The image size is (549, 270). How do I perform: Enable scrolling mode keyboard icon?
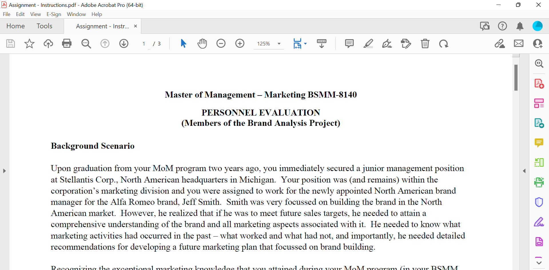coord(322,43)
